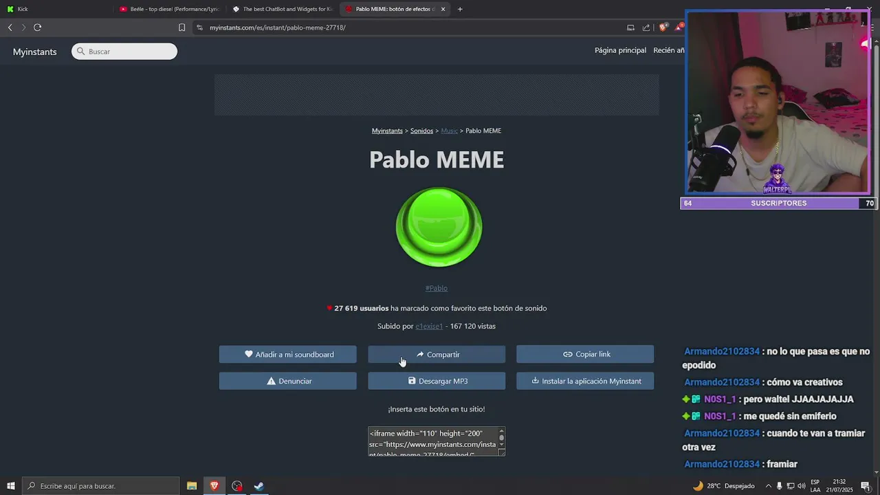Open the Brave Shields lion icon
Screen dimensions: 880x495
[x=663, y=27]
